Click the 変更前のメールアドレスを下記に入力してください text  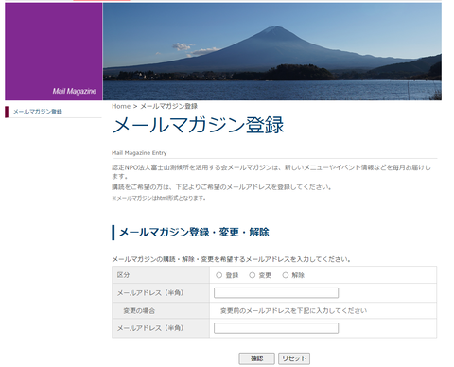click(293, 311)
